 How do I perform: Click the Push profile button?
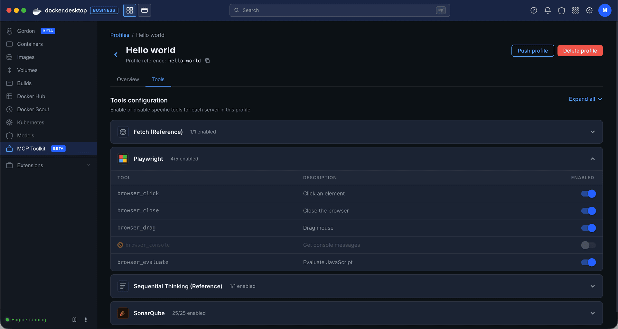(532, 51)
